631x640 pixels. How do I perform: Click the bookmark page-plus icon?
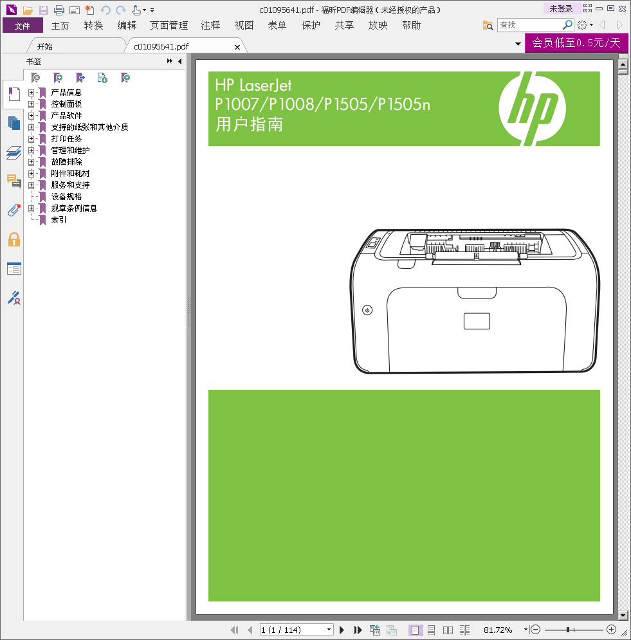point(102,78)
